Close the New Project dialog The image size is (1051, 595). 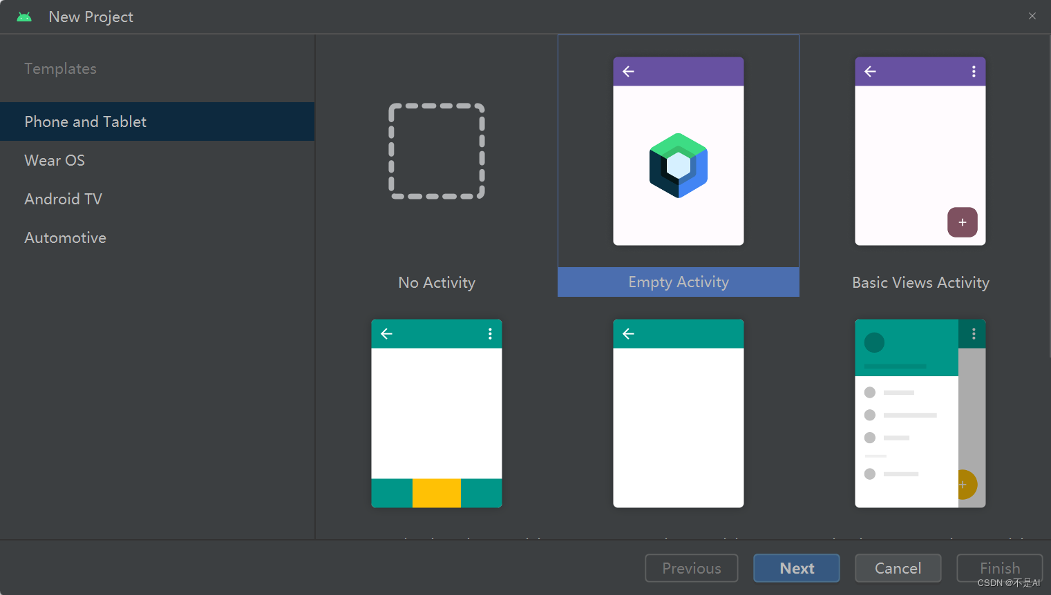tap(1032, 16)
